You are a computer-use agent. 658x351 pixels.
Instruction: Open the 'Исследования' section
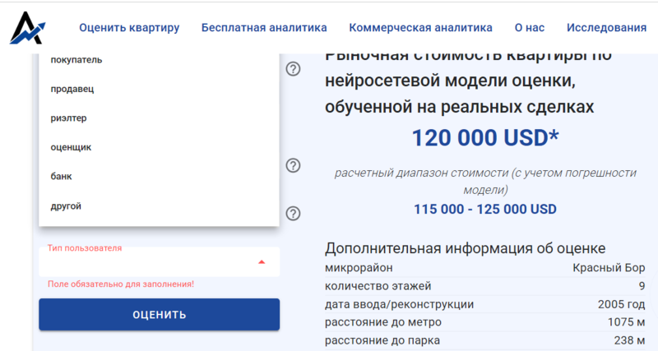(606, 28)
